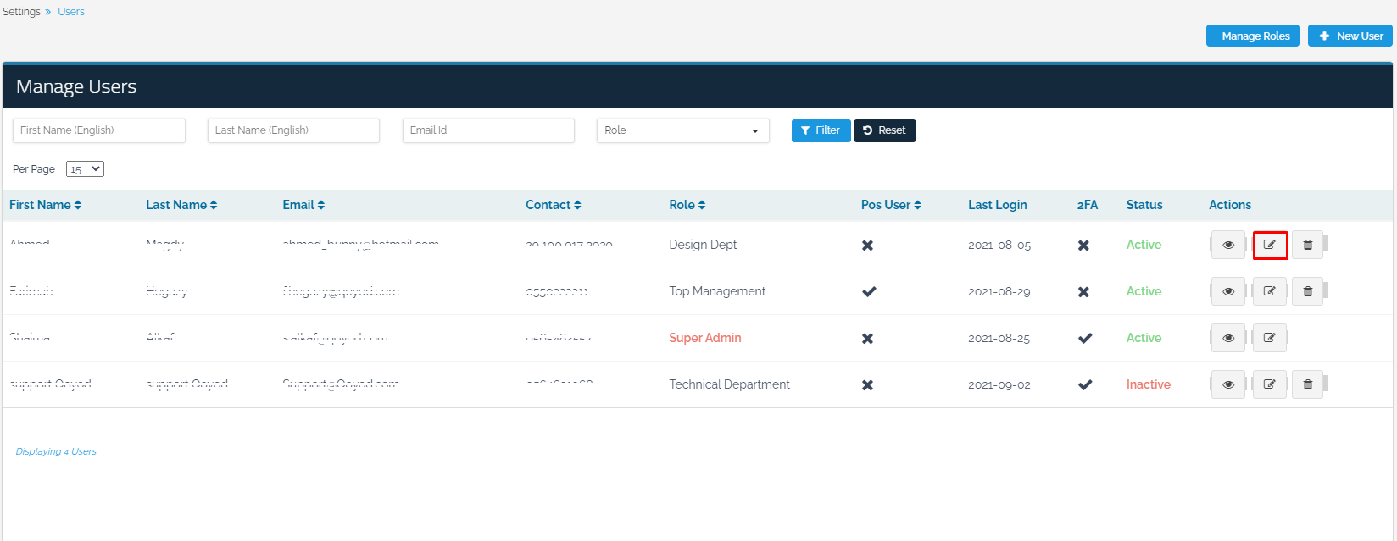Image resolution: width=1397 pixels, height=541 pixels.
Task: Click edit icon for Design Dept user
Action: (1269, 245)
